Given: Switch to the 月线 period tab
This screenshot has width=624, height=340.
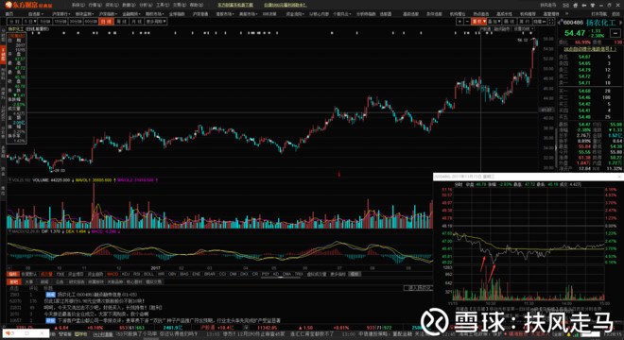Looking at the screenshot, I should click(x=137, y=21).
